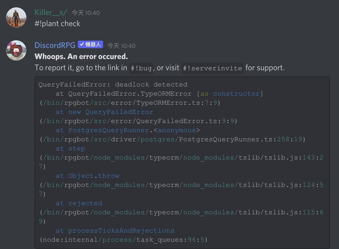Click the tslib.js:124:5 path line
The height and width of the screenshot is (249, 339).
(x=181, y=185)
